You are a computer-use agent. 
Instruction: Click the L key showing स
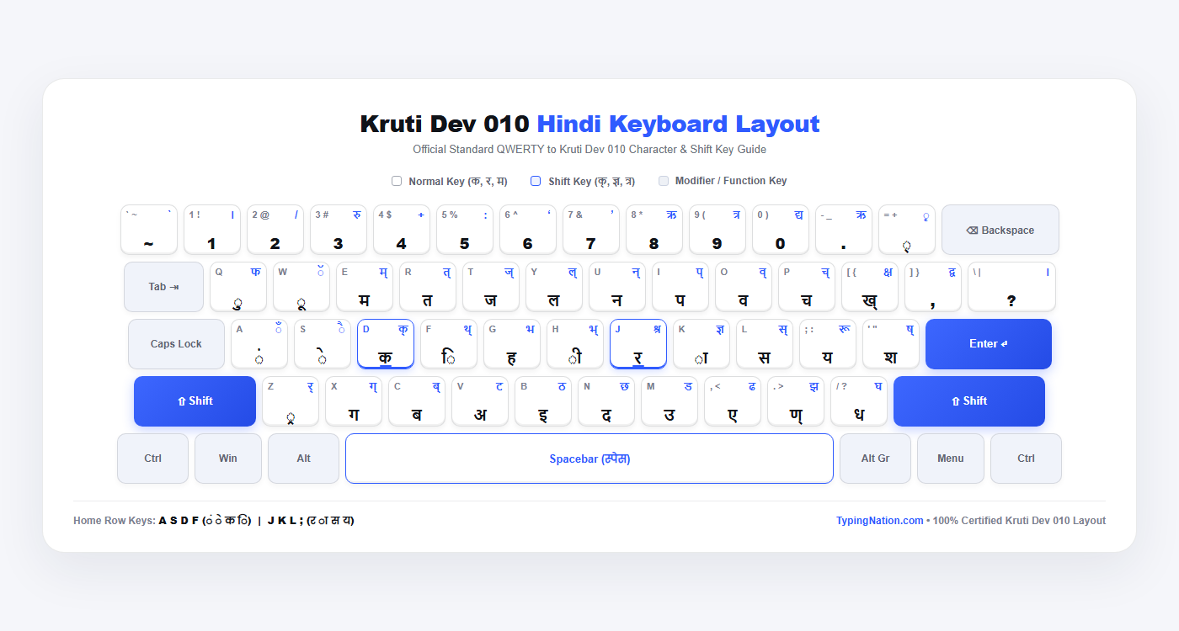[x=764, y=344]
